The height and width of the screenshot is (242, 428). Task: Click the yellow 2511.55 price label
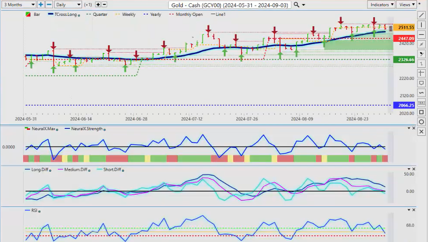pyautogui.click(x=402, y=28)
